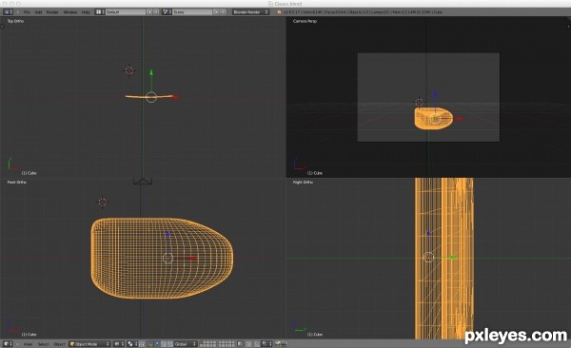Open the Object Mode dropdown

click(89, 344)
